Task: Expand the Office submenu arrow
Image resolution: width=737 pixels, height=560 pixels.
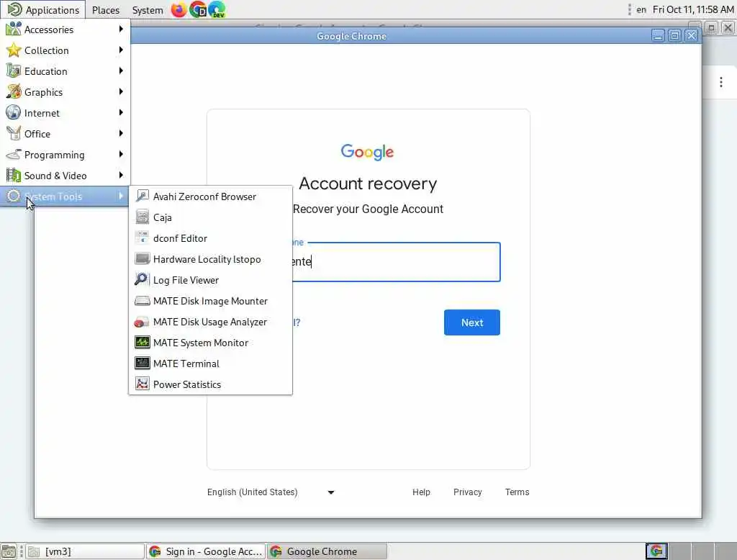Action: click(x=121, y=134)
